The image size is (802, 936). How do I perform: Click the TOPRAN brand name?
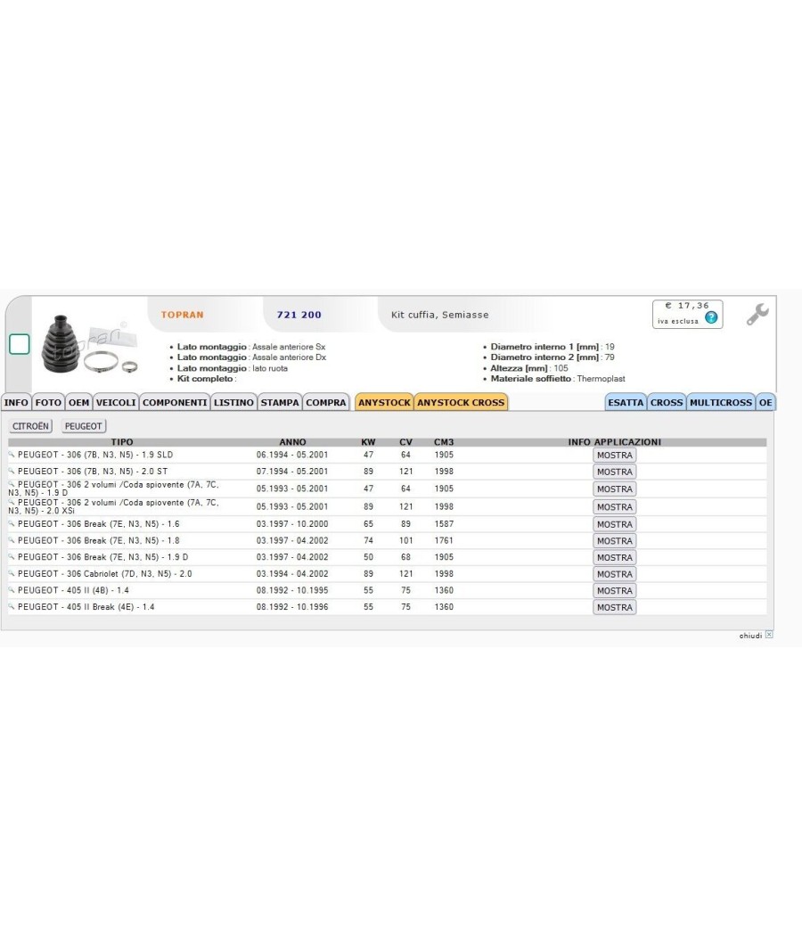tap(182, 315)
